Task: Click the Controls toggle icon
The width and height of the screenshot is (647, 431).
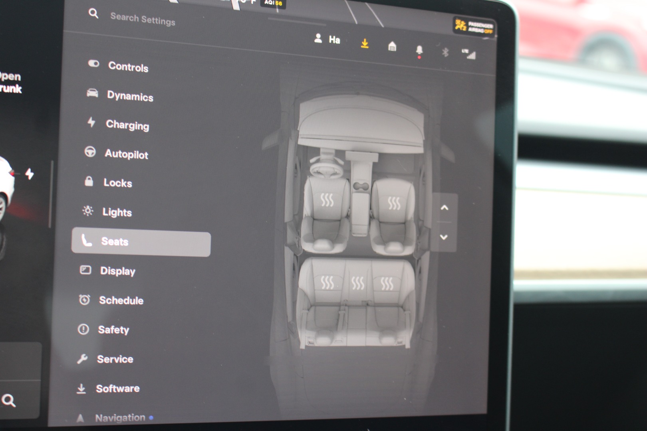Action: [x=93, y=63]
